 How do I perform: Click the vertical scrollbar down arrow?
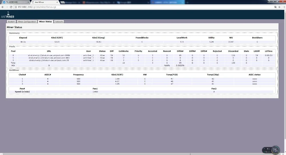[x=285, y=152]
